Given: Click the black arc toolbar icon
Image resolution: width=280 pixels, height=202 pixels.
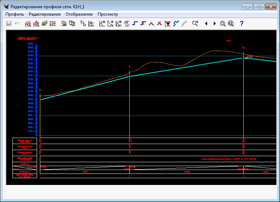Looking at the screenshot, I should tap(151, 23).
